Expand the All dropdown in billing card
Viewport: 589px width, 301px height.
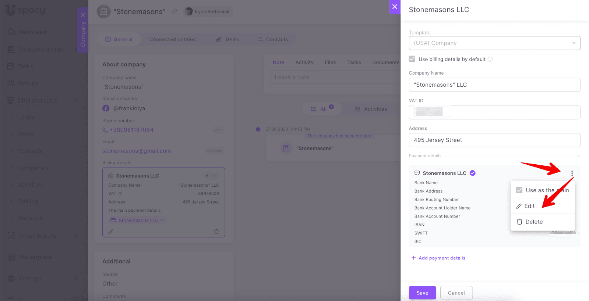click(x=211, y=176)
